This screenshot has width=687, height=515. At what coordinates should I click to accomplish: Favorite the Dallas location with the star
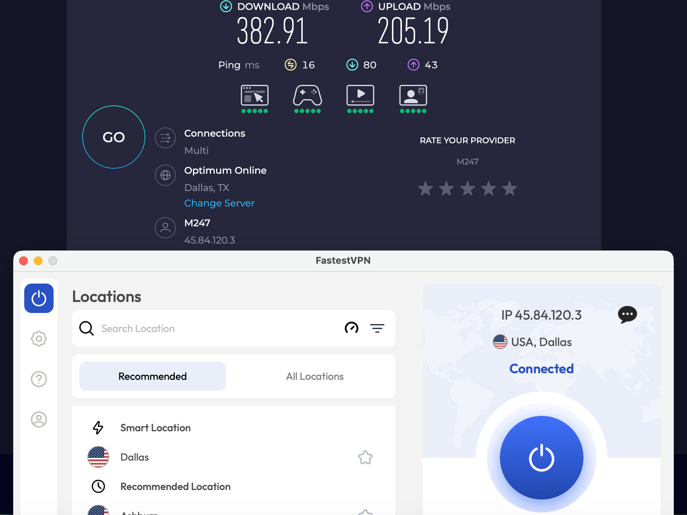[366, 457]
